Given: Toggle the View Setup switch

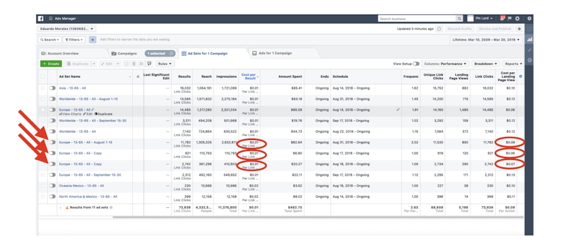Looking at the screenshot, I should [416, 64].
